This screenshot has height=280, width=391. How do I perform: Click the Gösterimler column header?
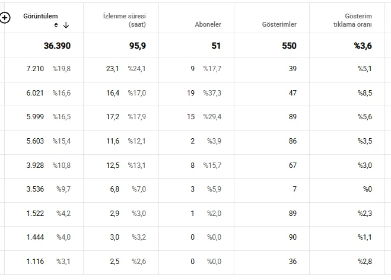tap(279, 24)
